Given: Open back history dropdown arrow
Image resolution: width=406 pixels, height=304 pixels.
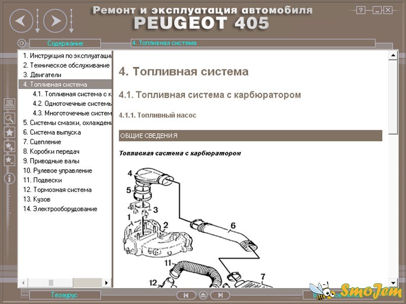Looking at the screenshot, I should (x=37, y=21).
